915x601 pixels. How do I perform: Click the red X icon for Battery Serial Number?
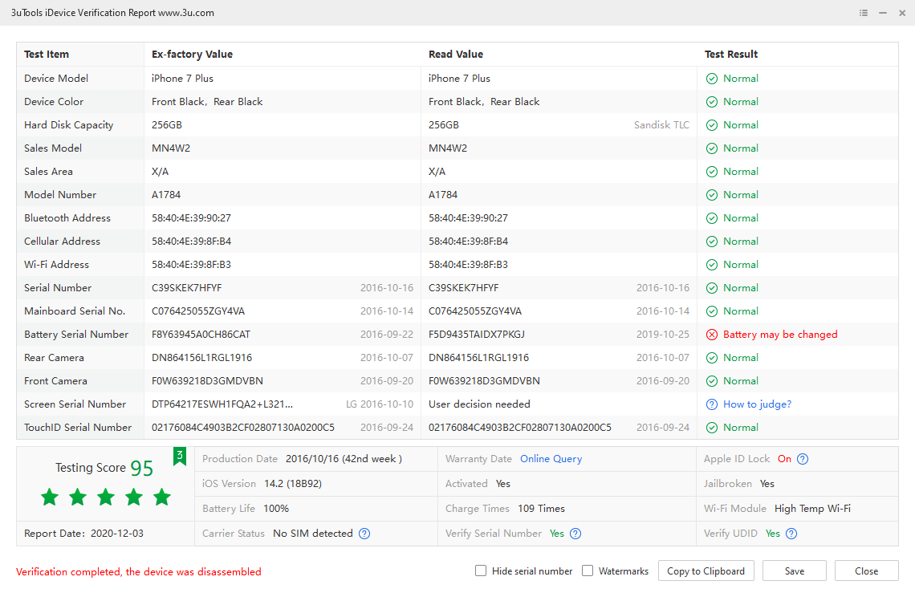[x=712, y=335]
